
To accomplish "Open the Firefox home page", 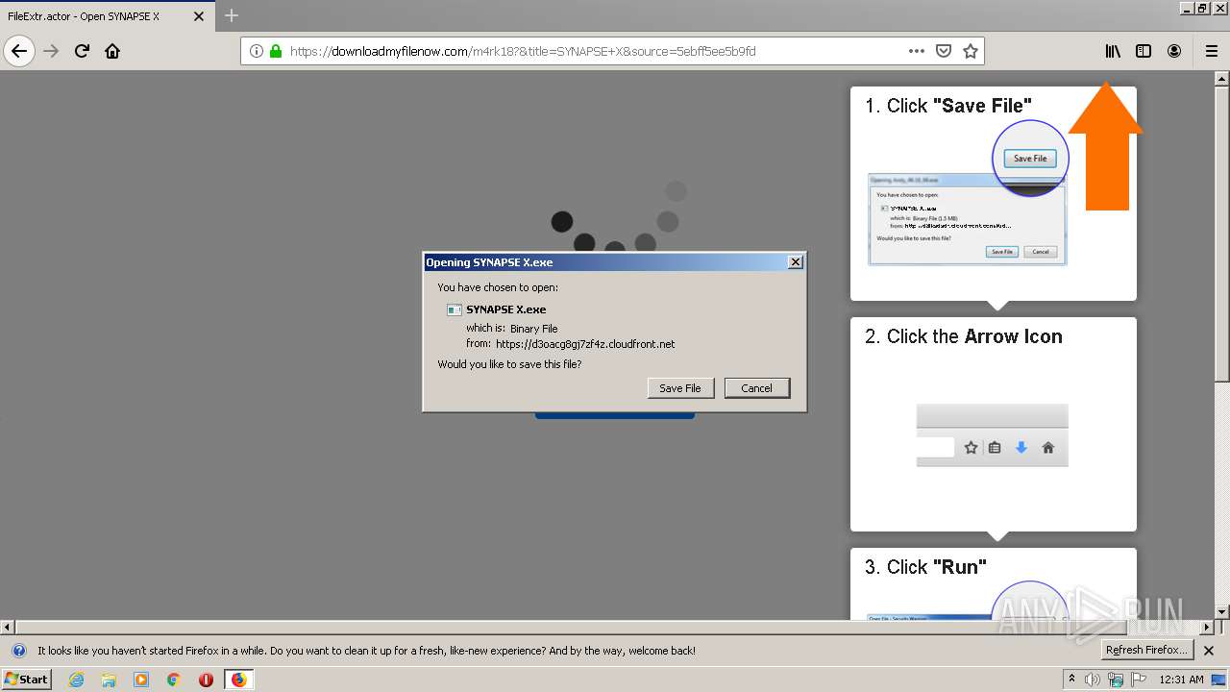I will [x=112, y=51].
